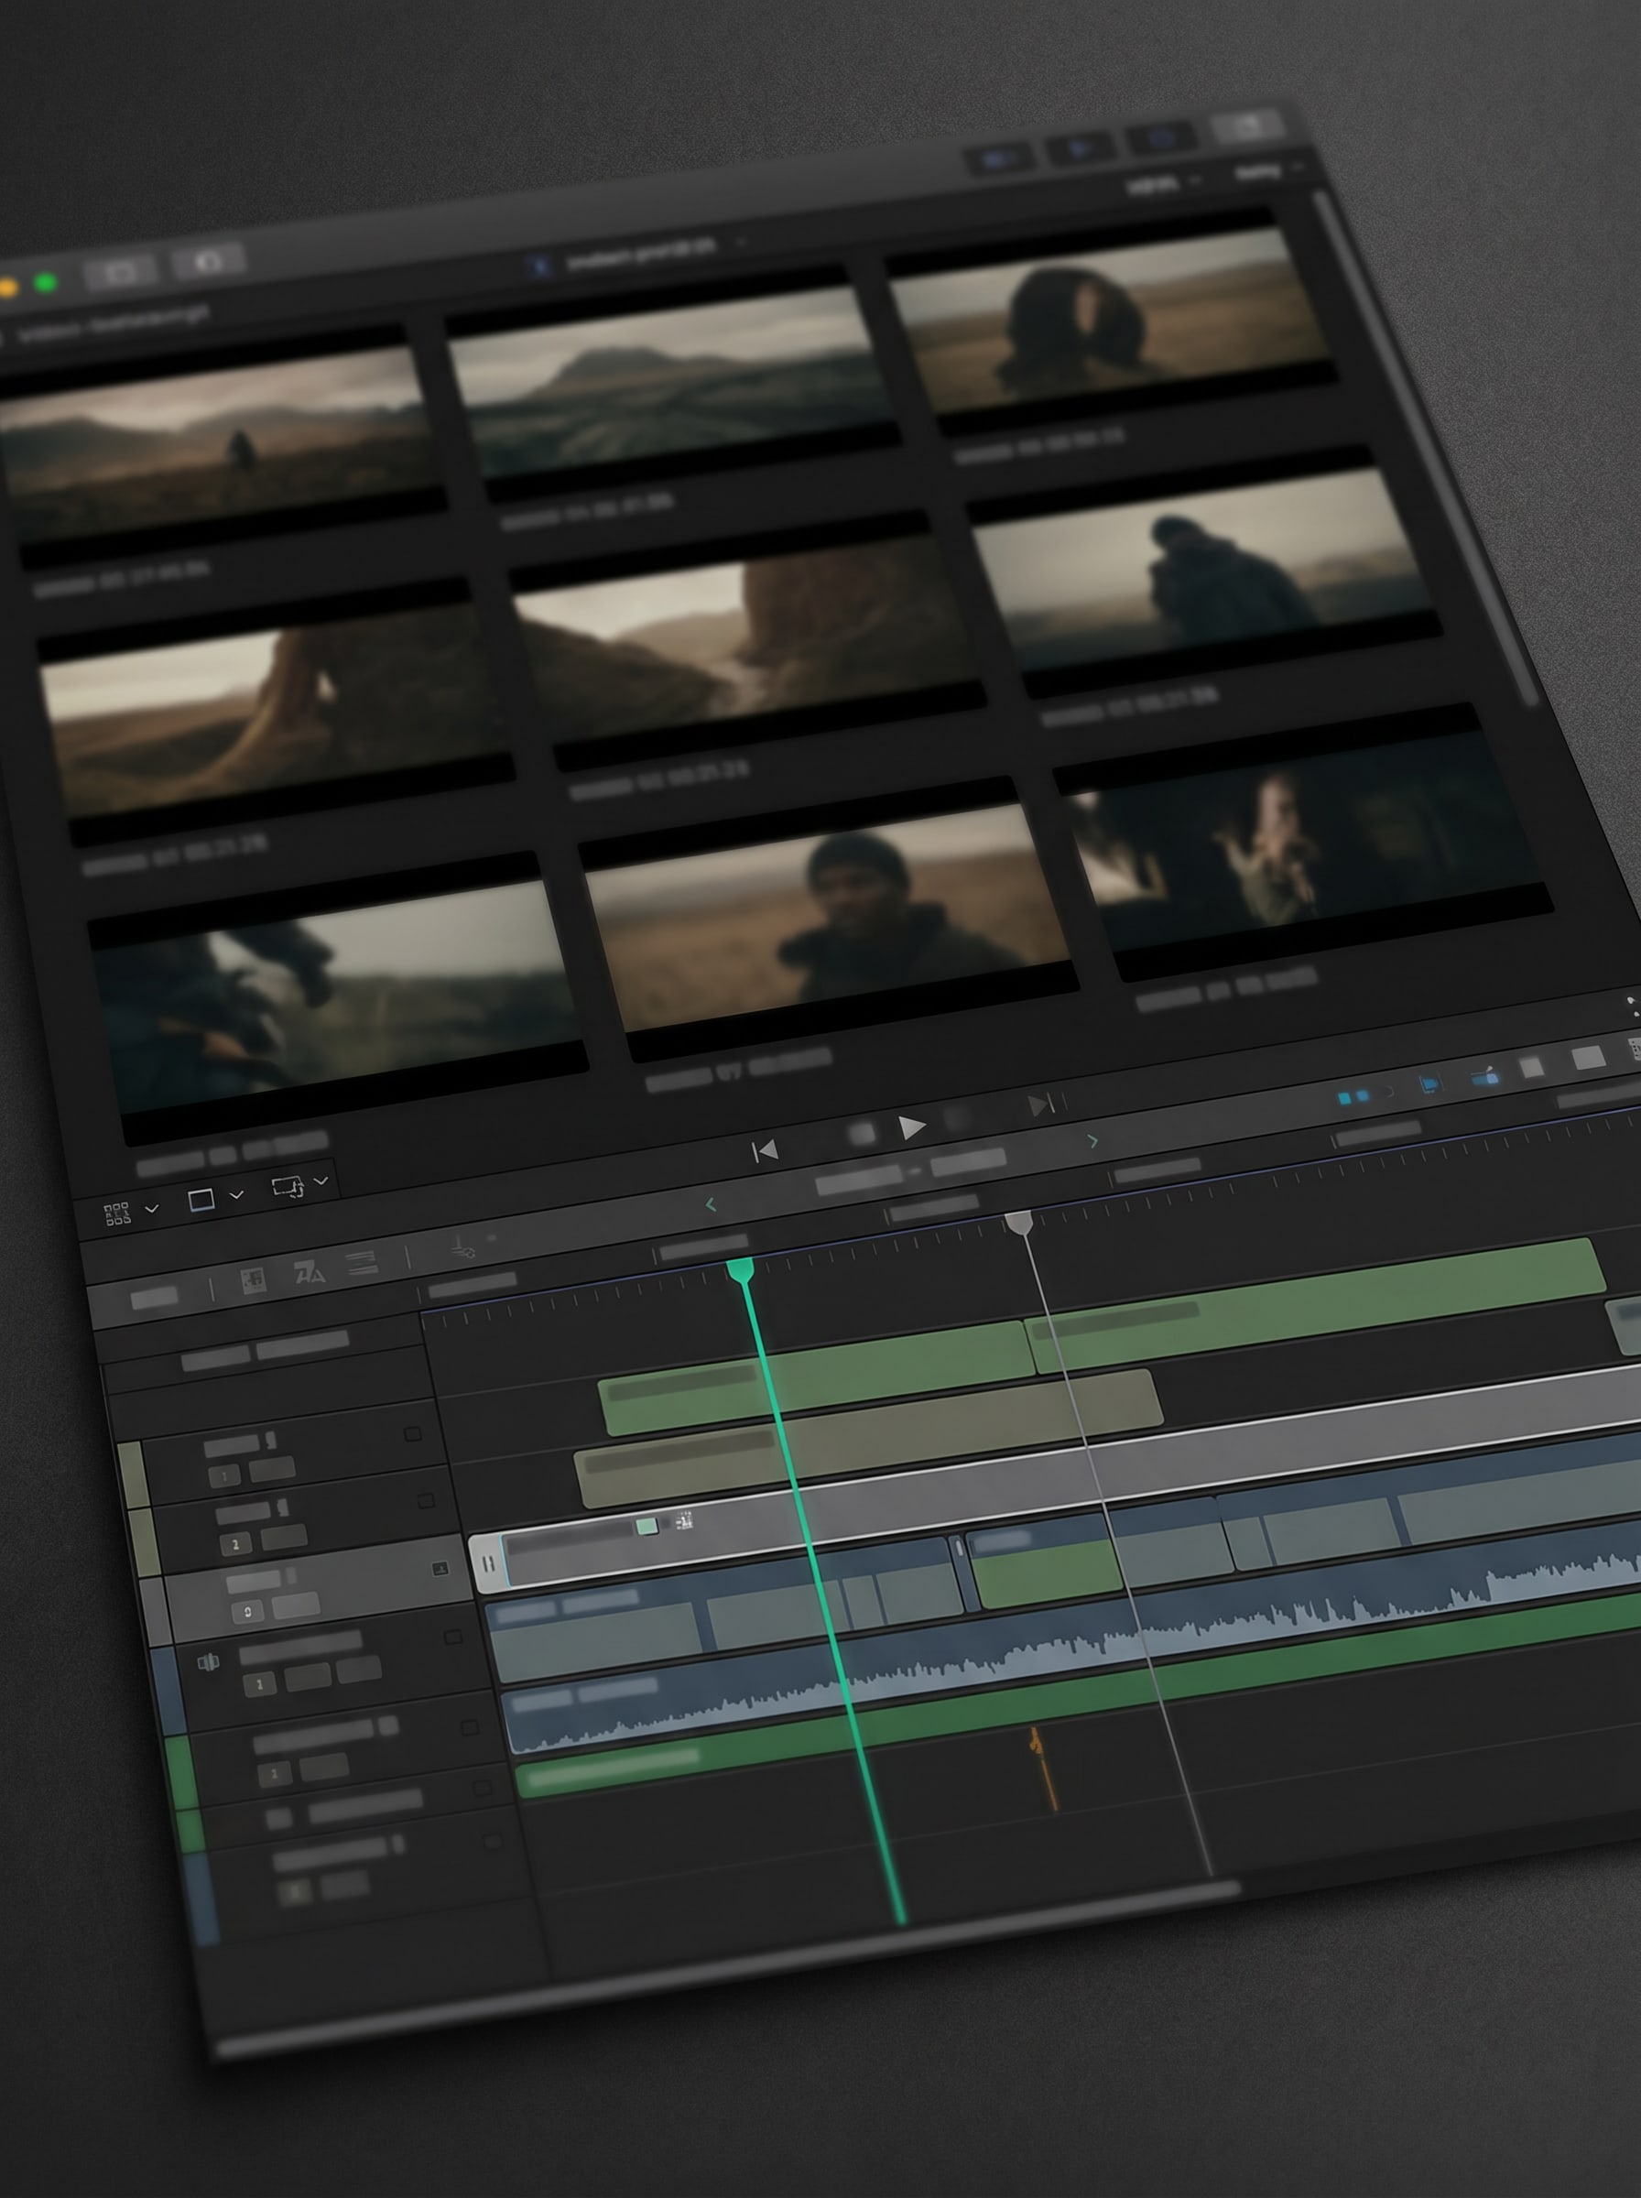Click the text style 'A' icon in timeline toolbar

(x=309, y=1272)
